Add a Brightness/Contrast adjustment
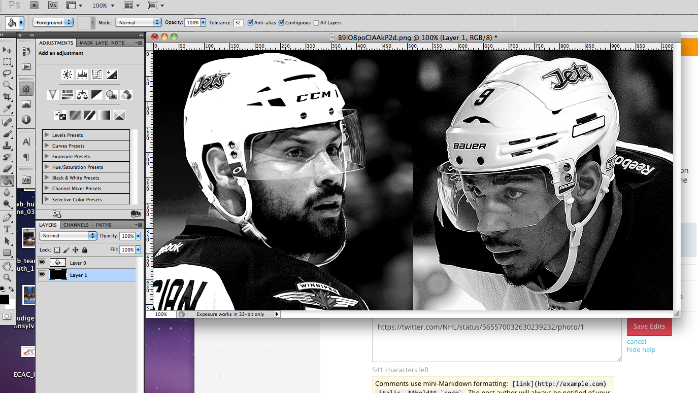 (x=68, y=75)
